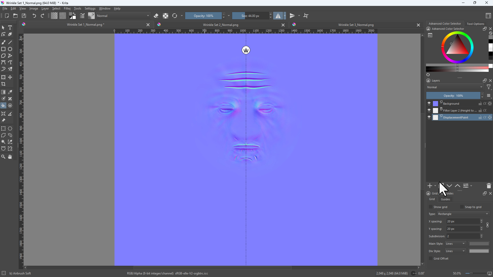Adjust the brush Size slider
The height and width of the screenshot is (277, 493).
point(250,16)
